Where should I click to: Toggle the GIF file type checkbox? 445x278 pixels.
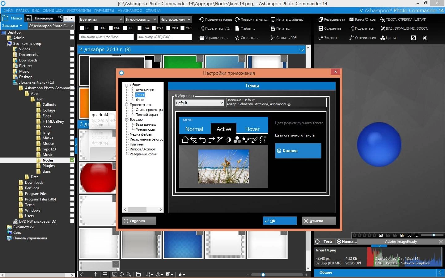click(x=82, y=28)
